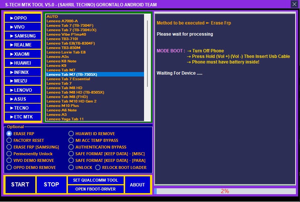This screenshot has width=300, height=202.
Task: Select Lenovo A7000-A model
Action: (95, 21)
